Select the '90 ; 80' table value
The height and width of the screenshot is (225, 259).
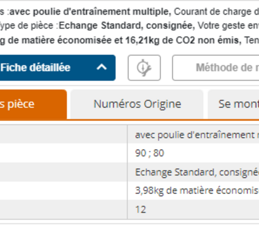point(150,153)
